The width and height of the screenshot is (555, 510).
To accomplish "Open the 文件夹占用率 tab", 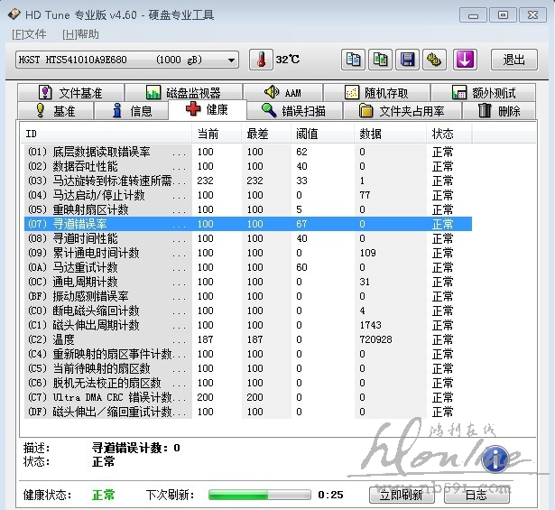I will coord(402,111).
